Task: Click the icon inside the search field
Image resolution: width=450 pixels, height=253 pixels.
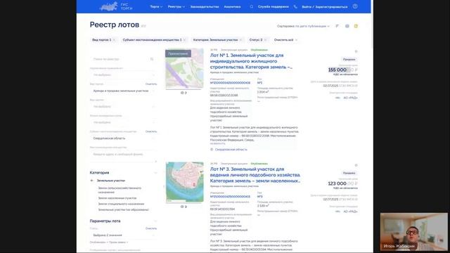Action: [152, 59]
